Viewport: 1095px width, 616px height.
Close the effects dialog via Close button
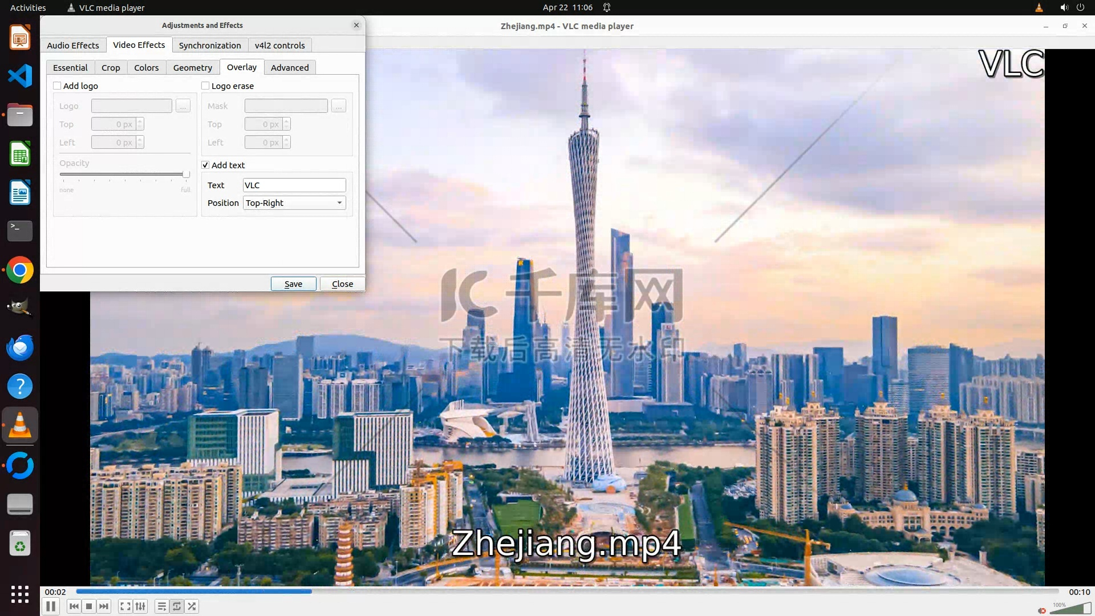click(342, 284)
